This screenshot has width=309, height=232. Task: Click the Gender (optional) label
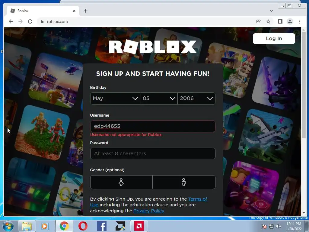(x=107, y=170)
